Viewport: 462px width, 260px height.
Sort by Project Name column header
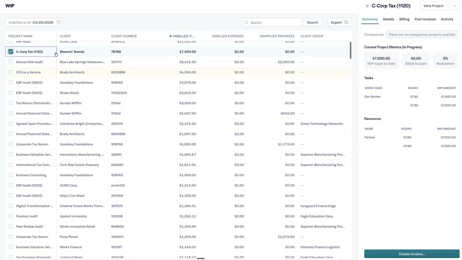(x=20, y=36)
